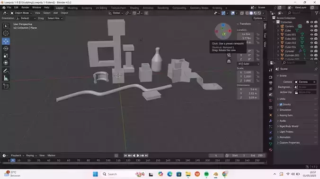The width and height of the screenshot is (320, 179).
Task: Click the blue Z axis on navigation gizmo
Action: click(223, 25)
